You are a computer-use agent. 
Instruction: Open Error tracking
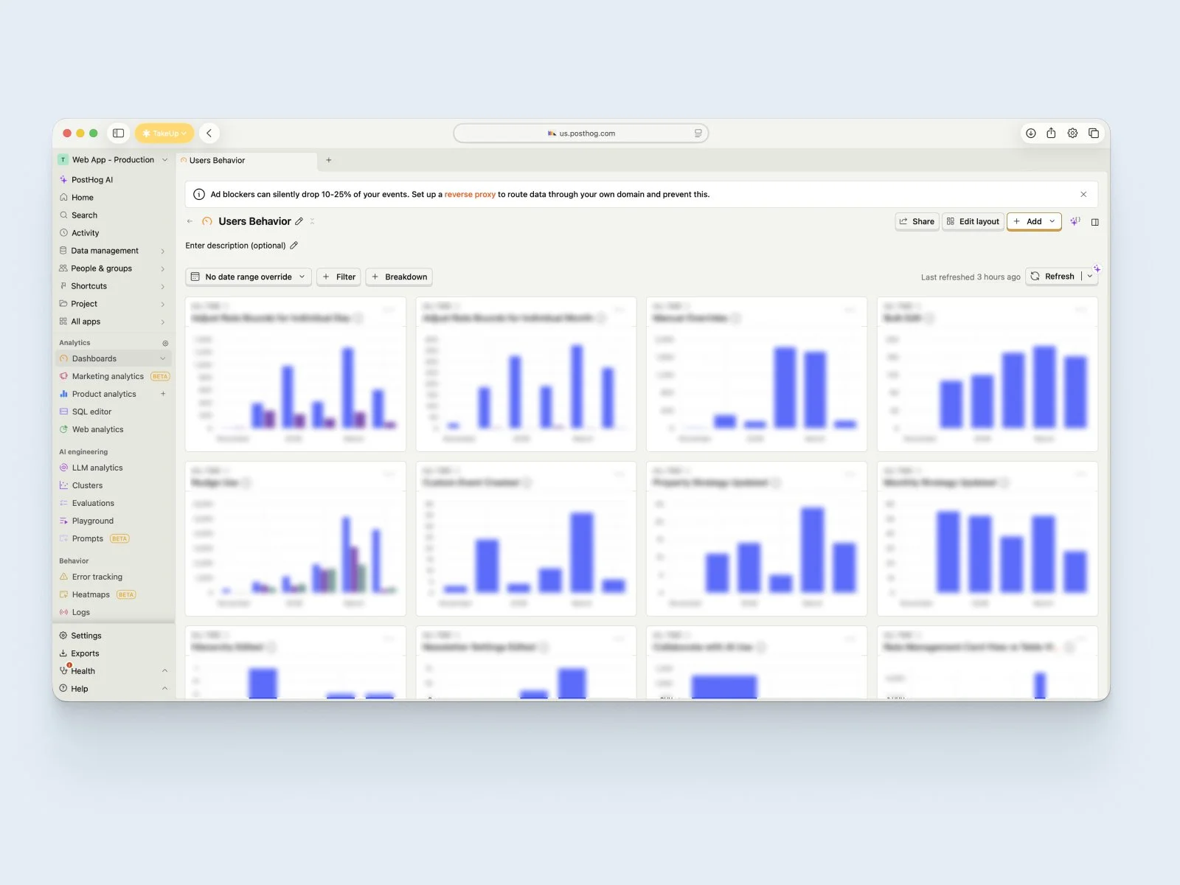[97, 577]
